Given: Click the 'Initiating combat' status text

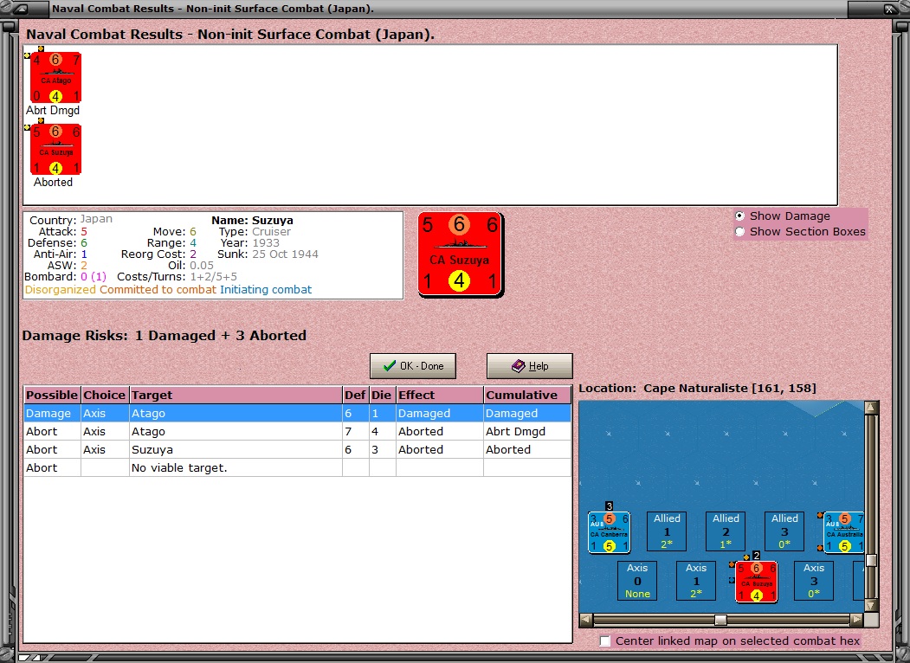Looking at the screenshot, I should [x=266, y=289].
